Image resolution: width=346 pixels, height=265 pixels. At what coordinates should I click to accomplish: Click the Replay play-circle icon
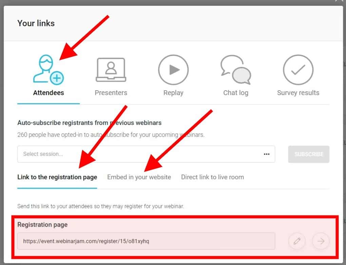[x=173, y=70]
